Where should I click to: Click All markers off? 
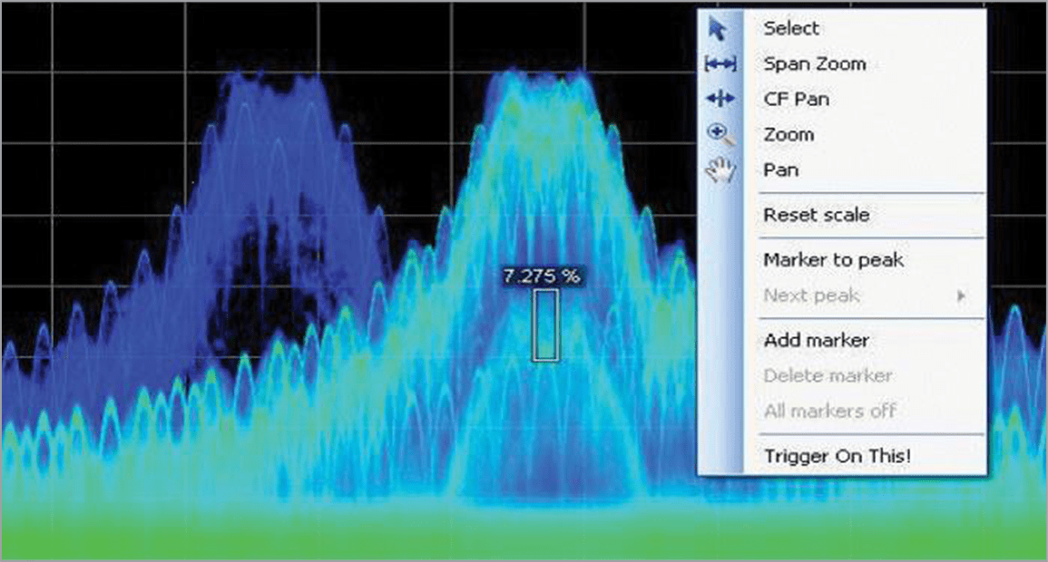(x=829, y=412)
